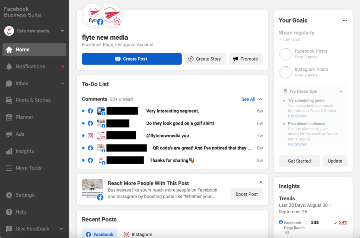The height and width of the screenshot is (238, 360).
Task: Click Instagram icon on '@flytenewmedia yup' row
Action: (x=90, y=136)
